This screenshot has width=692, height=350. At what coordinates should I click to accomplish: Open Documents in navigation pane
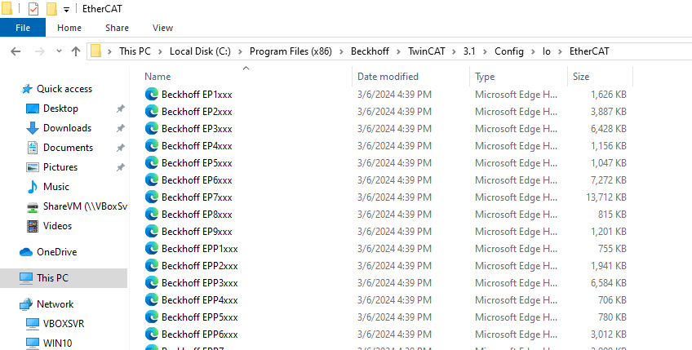[68, 148]
